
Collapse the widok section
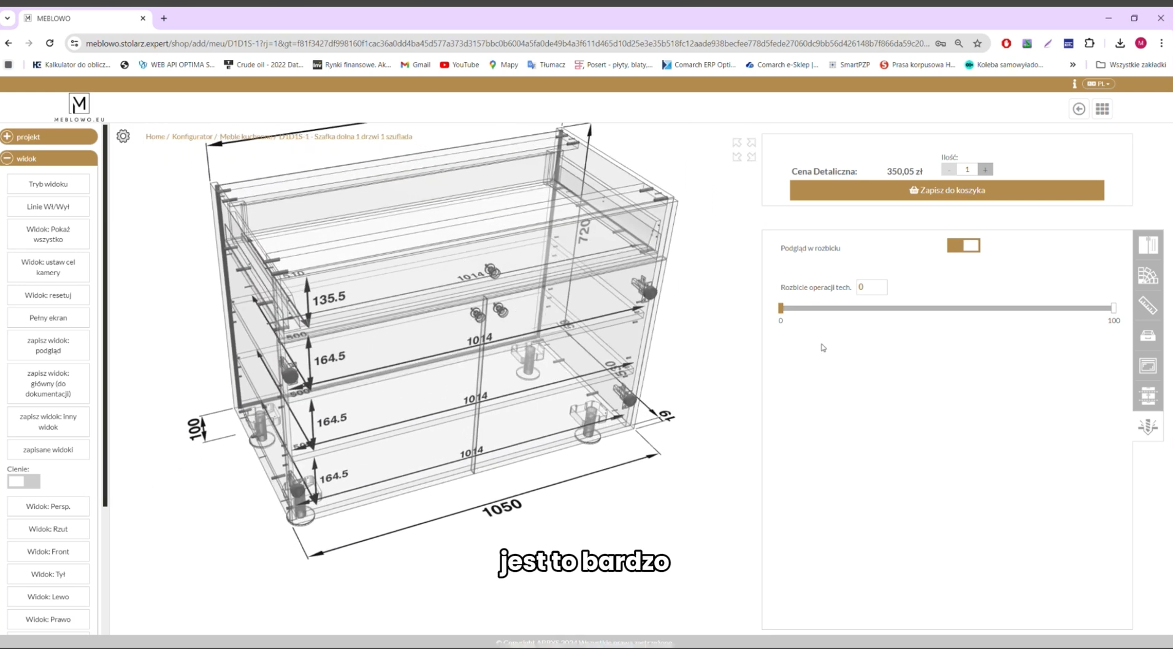(49, 159)
